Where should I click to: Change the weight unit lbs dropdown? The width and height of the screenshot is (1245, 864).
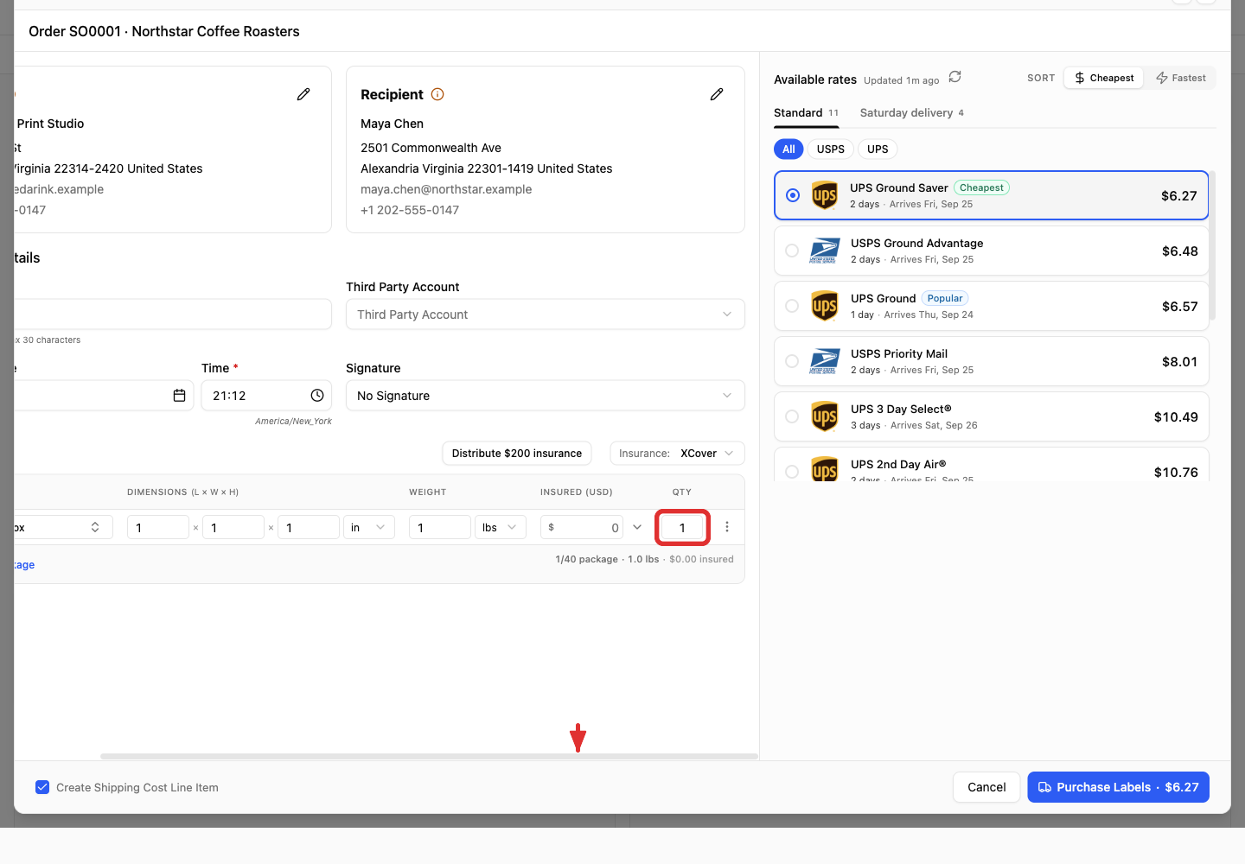(x=501, y=527)
